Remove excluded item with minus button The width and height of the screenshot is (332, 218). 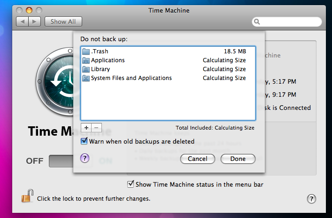coord(96,128)
